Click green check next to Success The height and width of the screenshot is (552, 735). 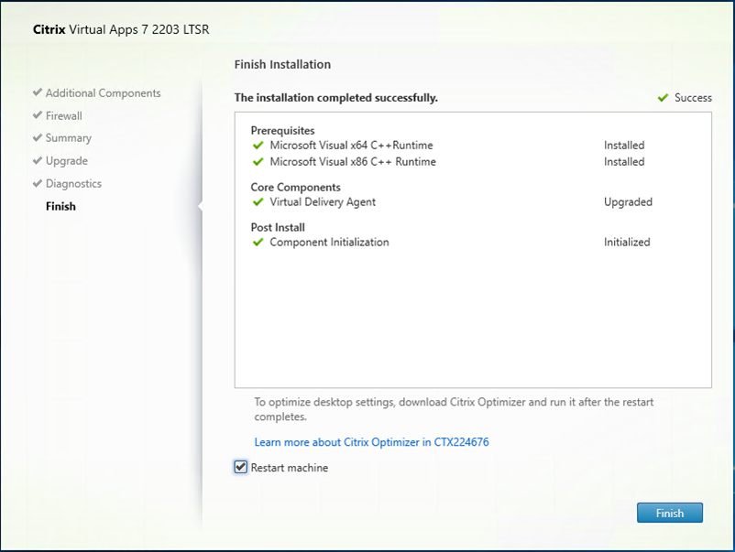tap(663, 98)
